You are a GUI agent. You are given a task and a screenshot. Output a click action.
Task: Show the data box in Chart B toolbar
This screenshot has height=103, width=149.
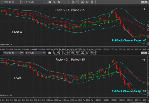click(73, 53)
